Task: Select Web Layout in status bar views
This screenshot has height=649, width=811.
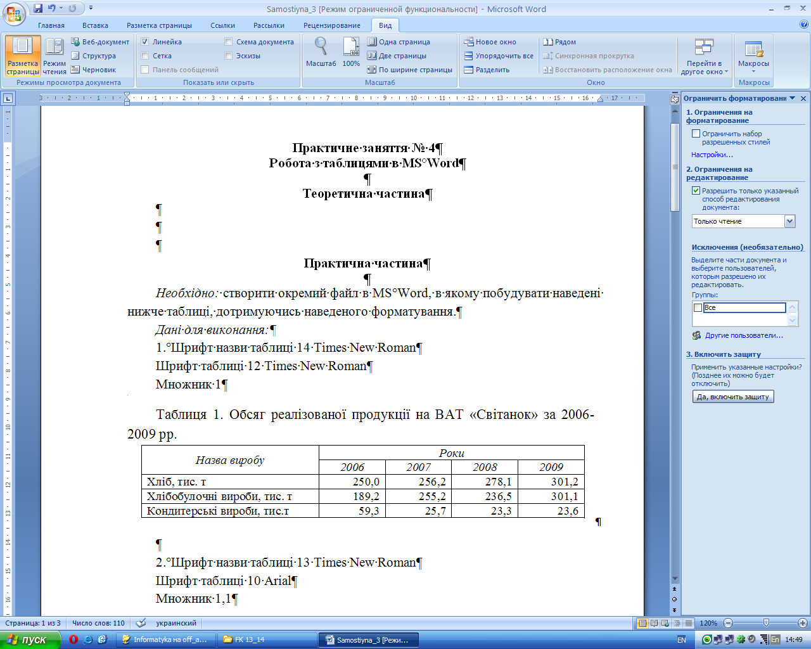Action: [665, 623]
